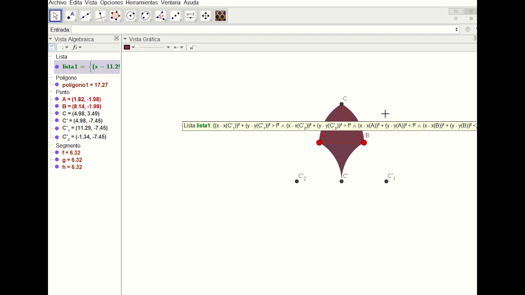This screenshot has width=525, height=295.
Task: Toggle visibility of point A
Action: click(x=57, y=99)
